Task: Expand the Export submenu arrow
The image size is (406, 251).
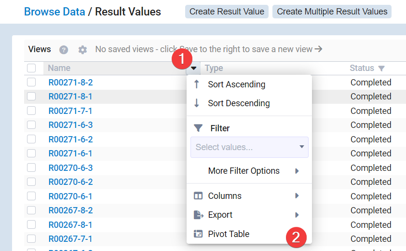Action: [297, 215]
